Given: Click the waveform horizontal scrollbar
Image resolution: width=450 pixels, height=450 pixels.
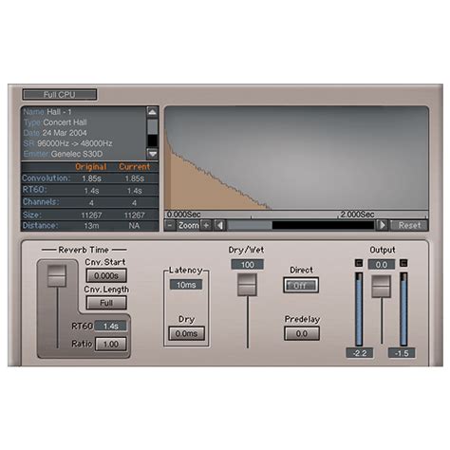Looking at the screenshot, I should pos(301,225).
